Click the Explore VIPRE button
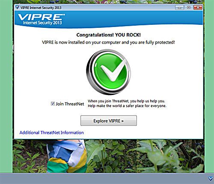Image resolution: width=214 pixels, height=184 pixels. 109,121
